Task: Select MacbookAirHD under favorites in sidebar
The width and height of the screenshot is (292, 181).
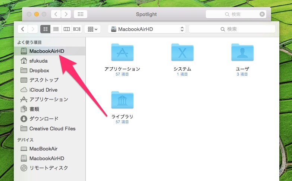Action: click(50, 51)
